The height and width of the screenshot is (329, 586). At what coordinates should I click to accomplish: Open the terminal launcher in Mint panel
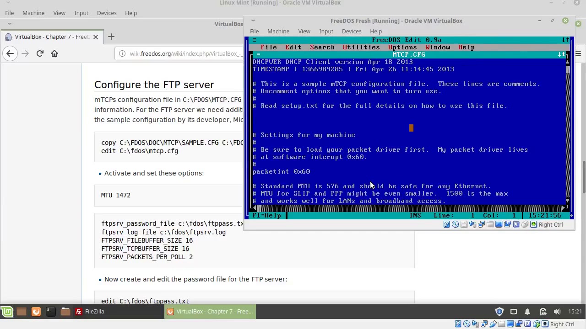(50, 312)
